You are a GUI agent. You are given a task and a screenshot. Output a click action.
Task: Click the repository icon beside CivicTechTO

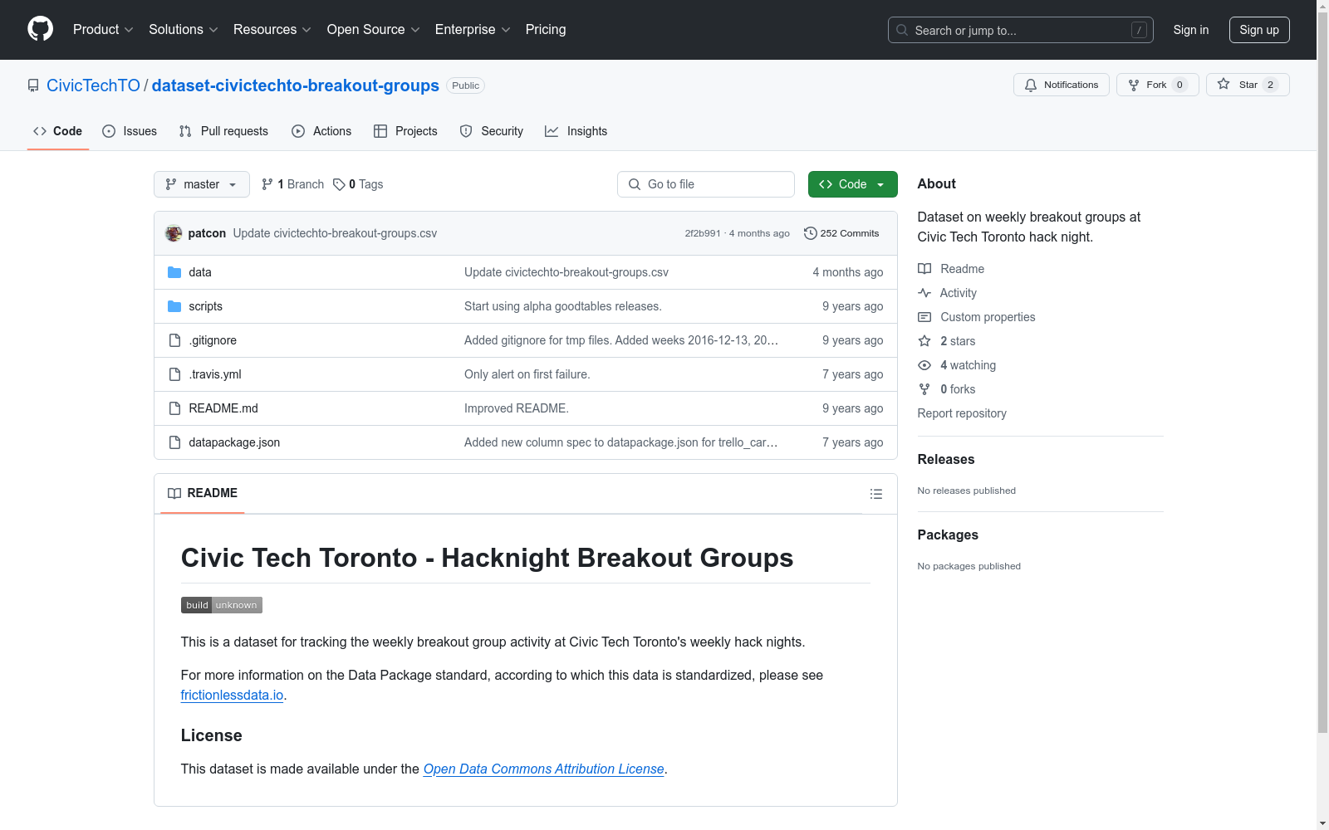(33, 85)
